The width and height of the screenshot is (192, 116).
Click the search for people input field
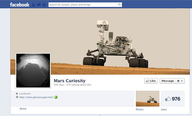(83, 5)
